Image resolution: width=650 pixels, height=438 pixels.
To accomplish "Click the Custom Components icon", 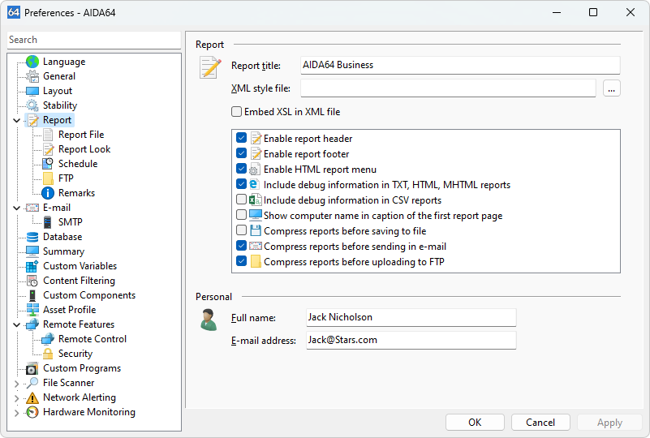I will click(32, 295).
